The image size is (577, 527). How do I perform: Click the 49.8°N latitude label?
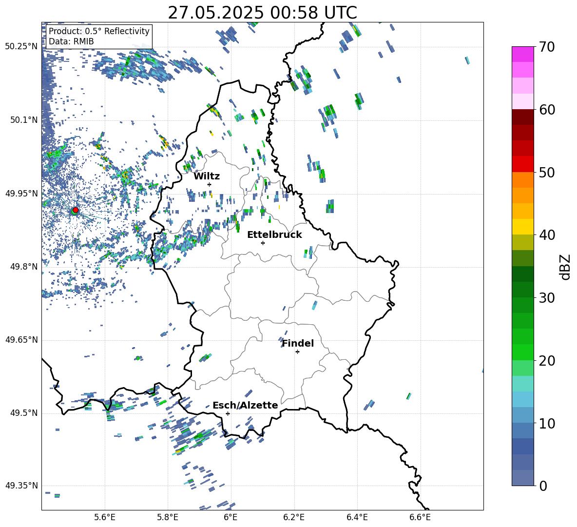[24, 266]
